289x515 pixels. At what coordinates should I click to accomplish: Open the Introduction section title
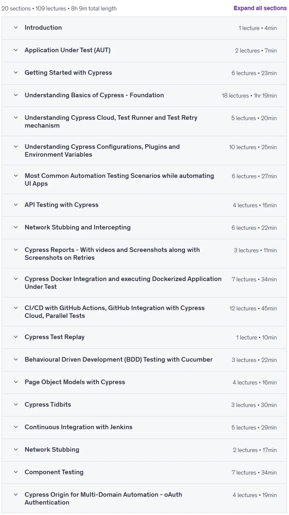[43, 28]
